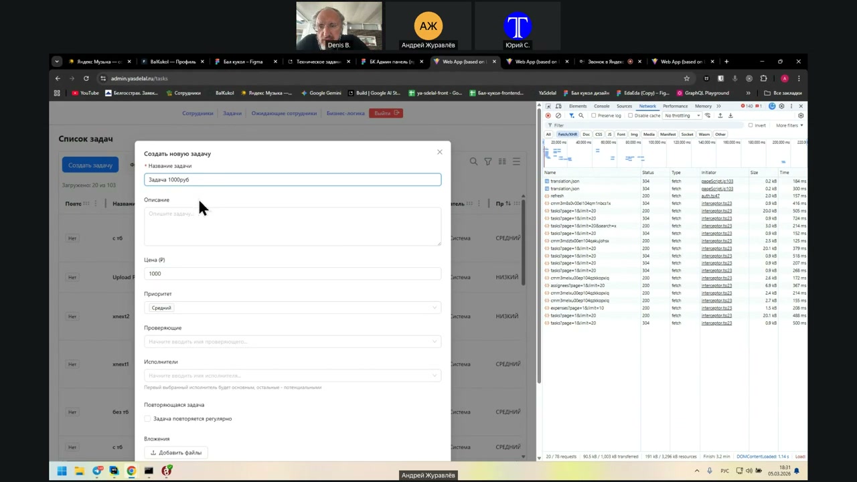Toggle the device toolbar icon
Screen dimensions: 857x482
click(558, 106)
